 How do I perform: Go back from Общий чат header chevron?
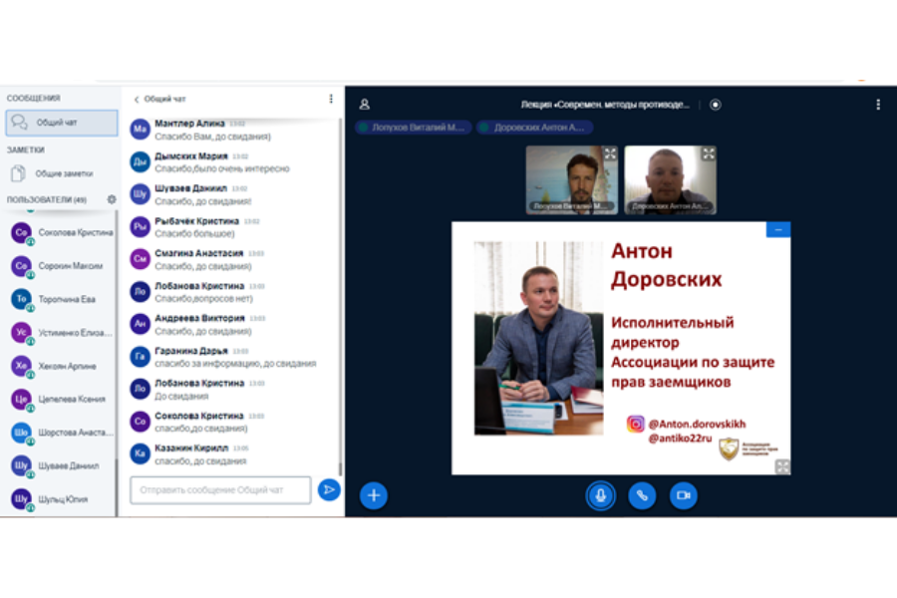pos(137,99)
